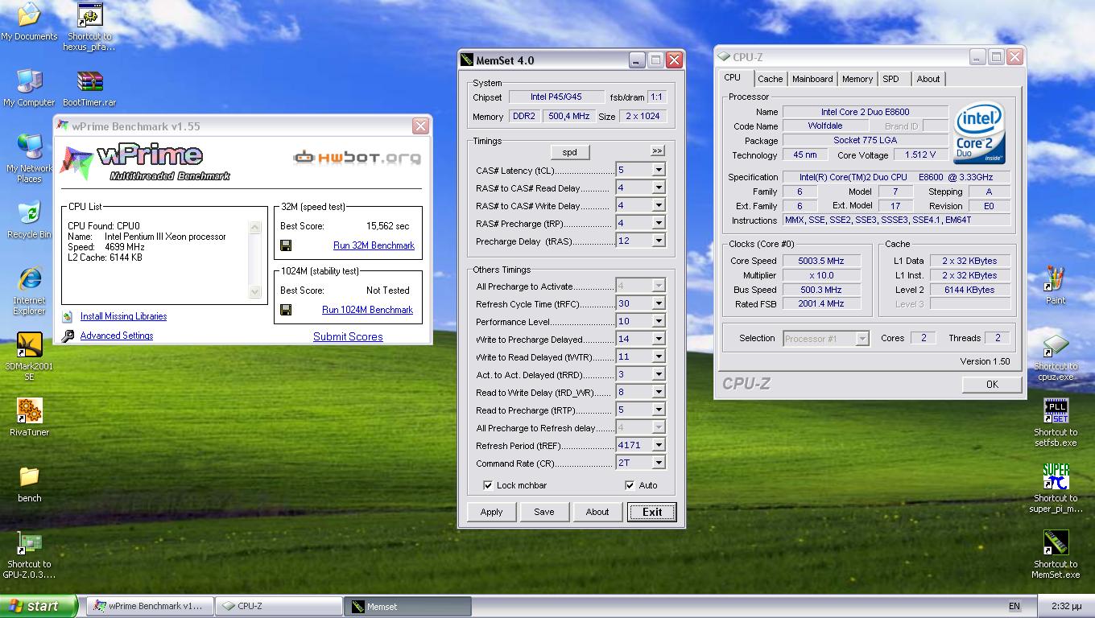The height and width of the screenshot is (618, 1095).
Task: Open My Network Places icon
Action: click(29, 147)
